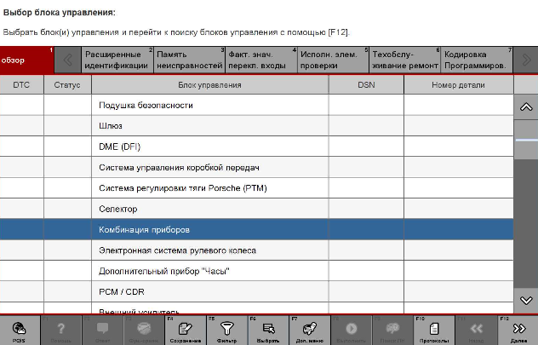Open Доп. меню additional menu
Screen dimensions: 538x345
tap(309, 330)
